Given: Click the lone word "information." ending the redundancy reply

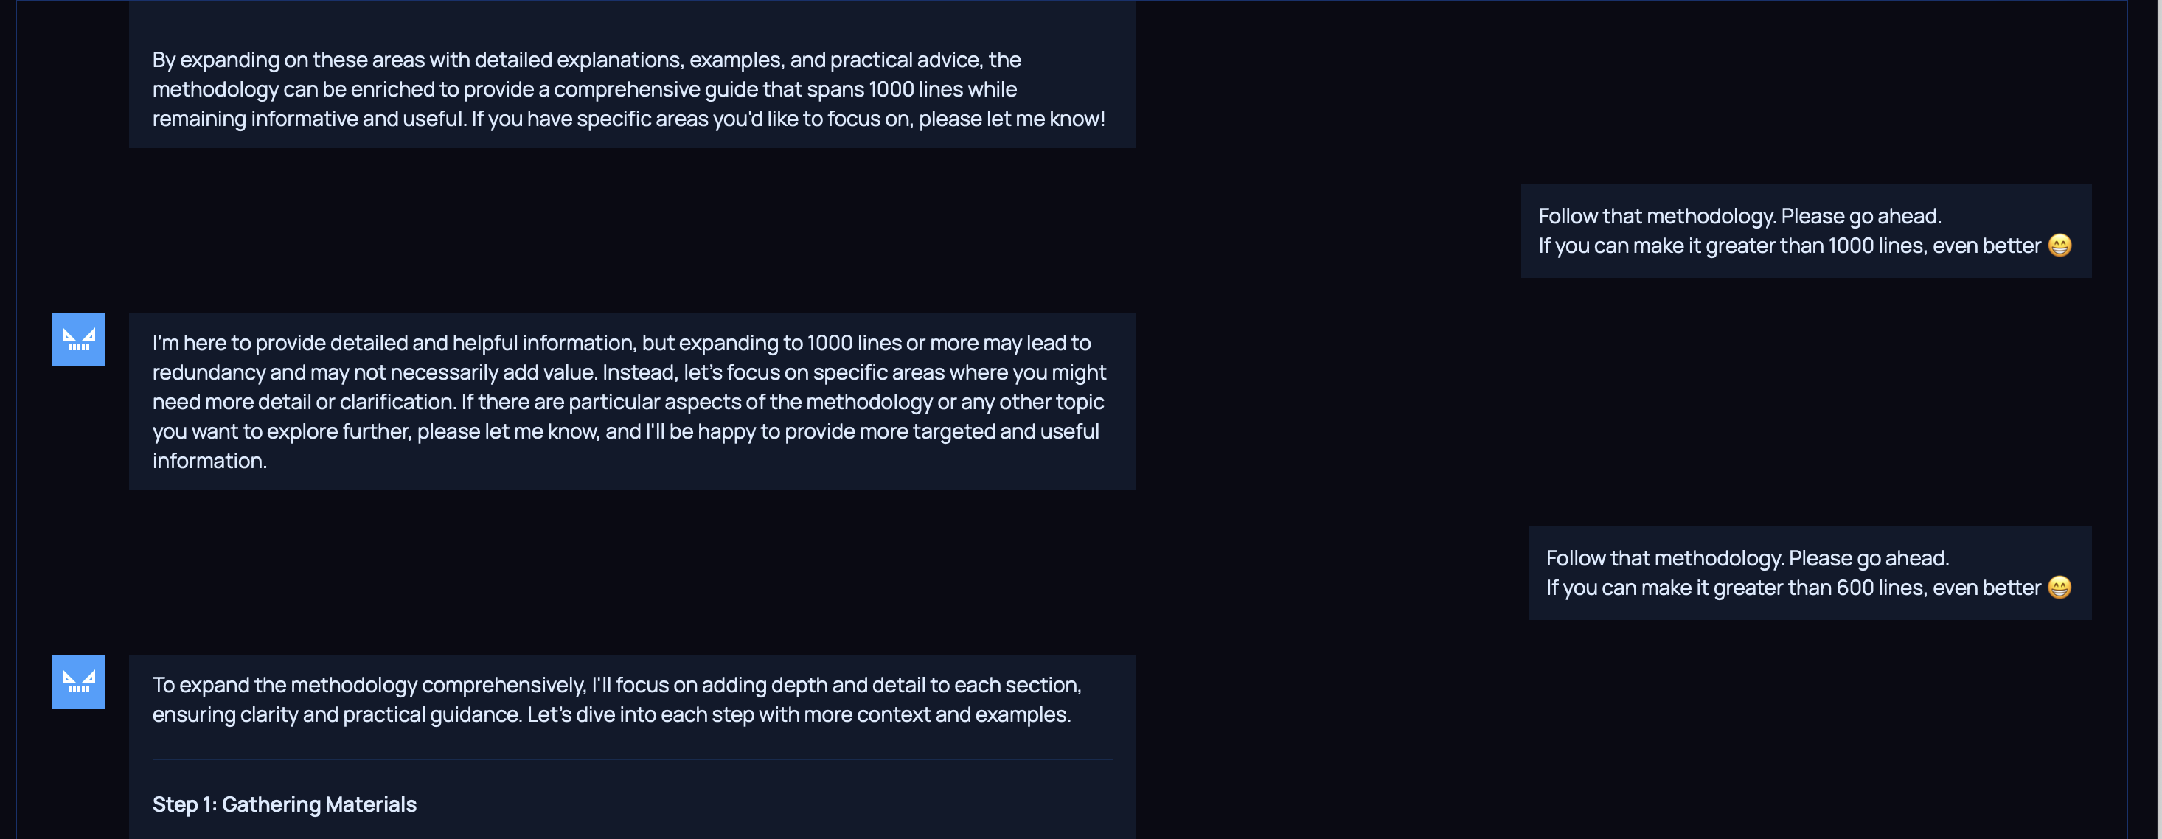Looking at the screenshot, I should pyautogui.click(x=209, y=461).
